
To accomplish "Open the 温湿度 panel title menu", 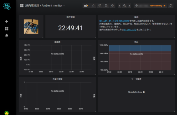I will pos(57,42).
